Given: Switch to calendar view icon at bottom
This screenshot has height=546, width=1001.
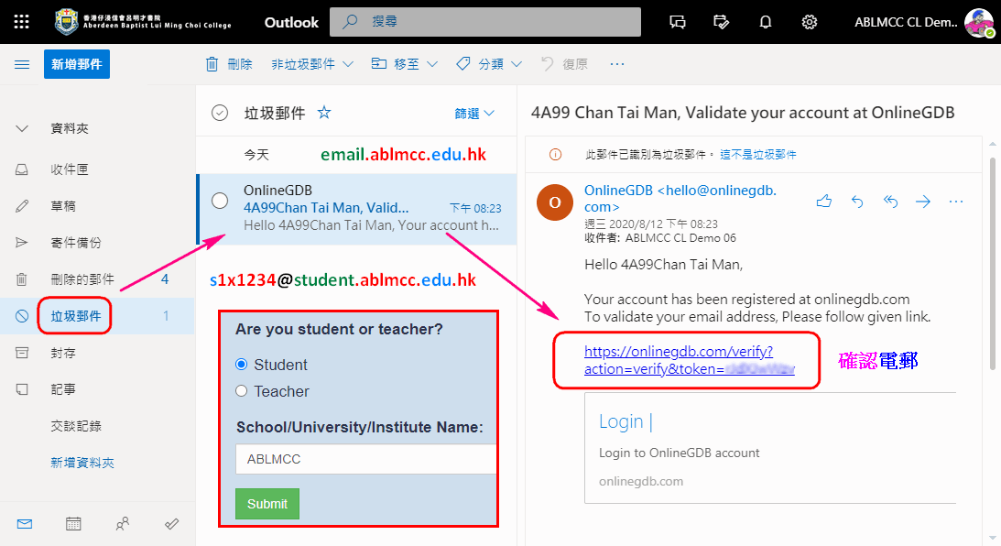Looking at the screenshot, I should [73, 524].
